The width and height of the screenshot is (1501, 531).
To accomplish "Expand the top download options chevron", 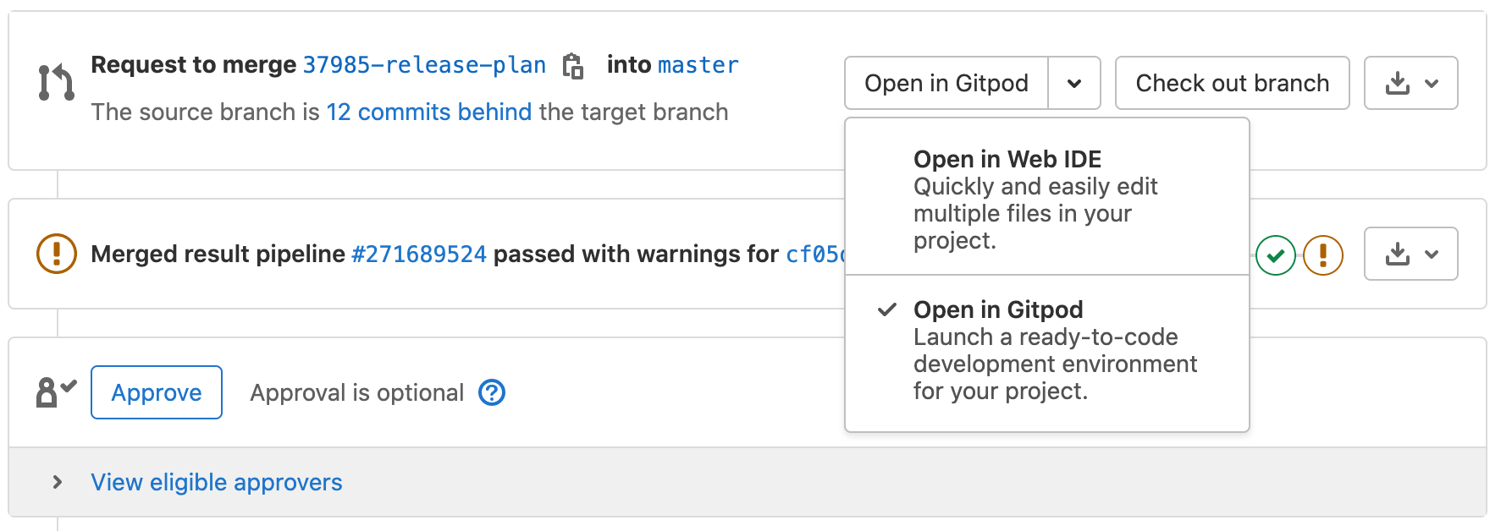I will pos(1432,83).
